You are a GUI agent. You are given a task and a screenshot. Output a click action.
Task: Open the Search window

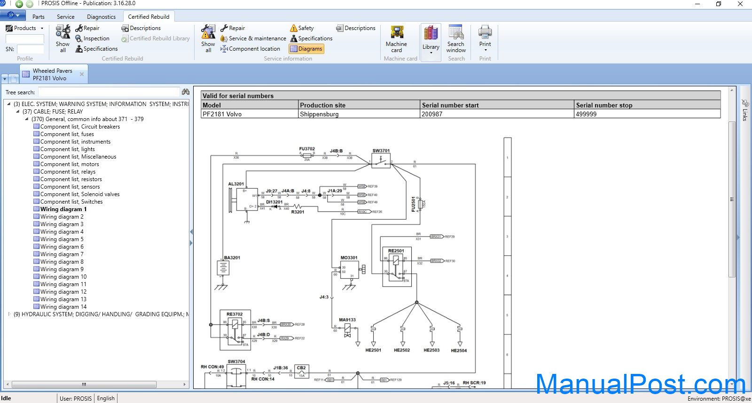(456, 39)
